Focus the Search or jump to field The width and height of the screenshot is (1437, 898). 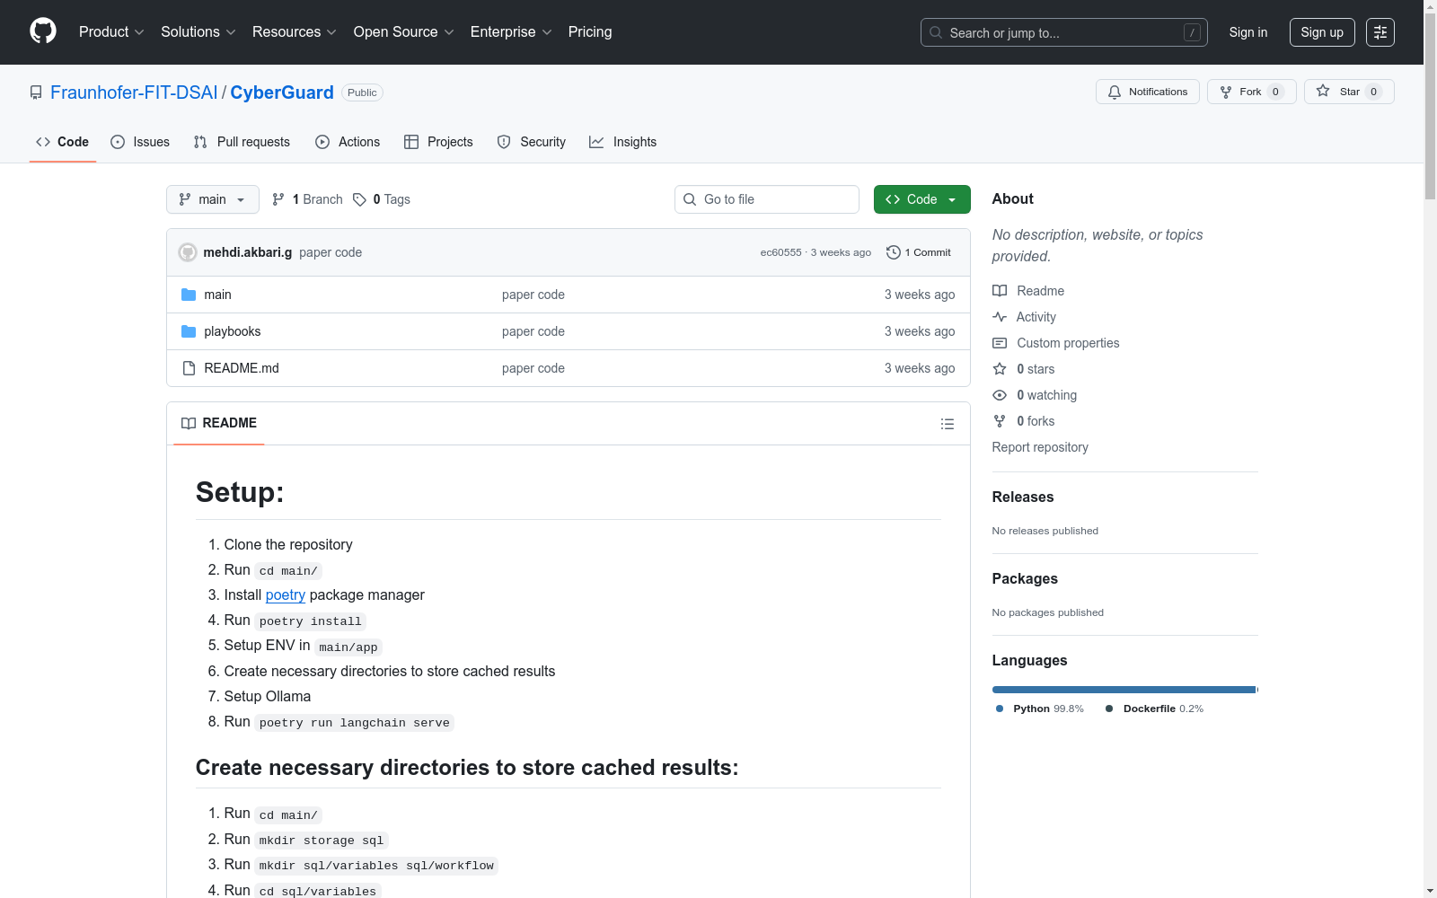point(1064,32)
